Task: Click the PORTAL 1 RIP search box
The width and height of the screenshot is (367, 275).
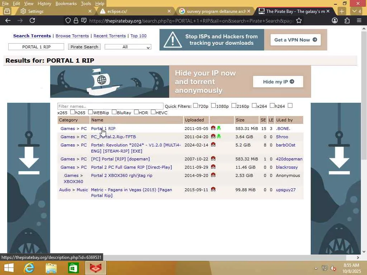Action: 36,47
